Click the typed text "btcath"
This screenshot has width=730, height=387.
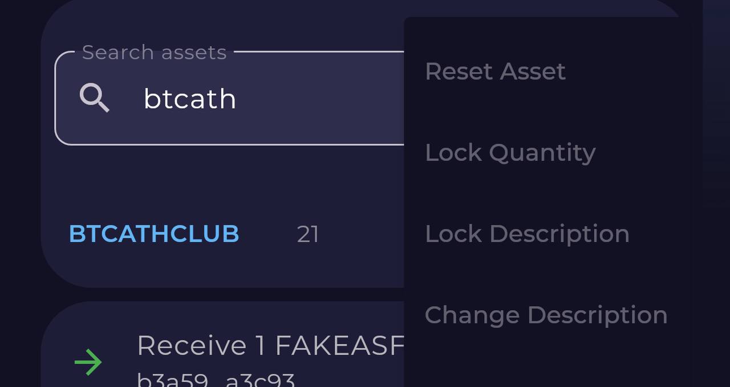click(190, 99)
